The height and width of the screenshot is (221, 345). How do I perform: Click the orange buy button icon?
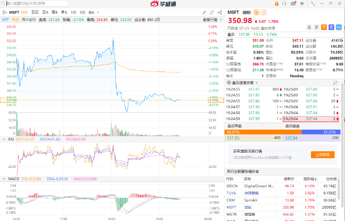[x=324, y=27]
